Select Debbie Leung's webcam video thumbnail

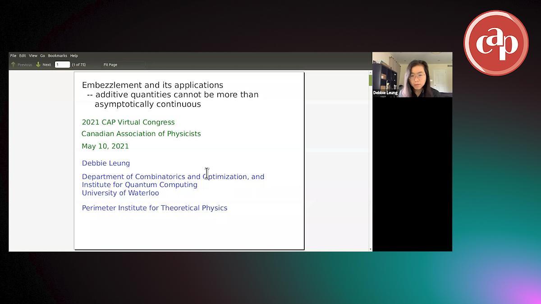(x=412, y=74)
